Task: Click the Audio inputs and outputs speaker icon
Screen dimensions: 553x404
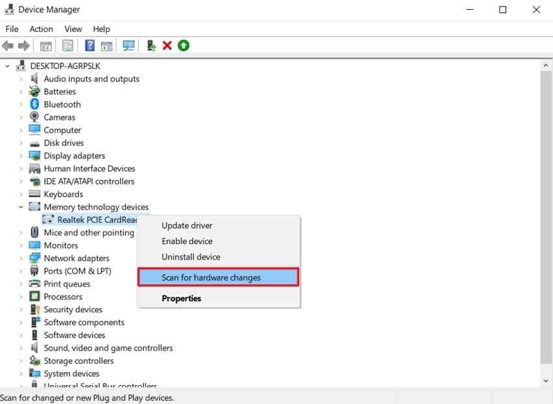Action: (x=34, y=78)
